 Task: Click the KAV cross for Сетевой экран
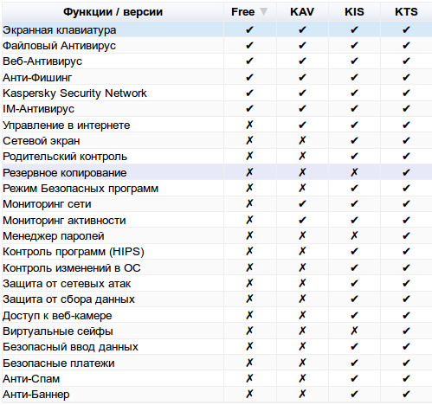(302, 140)
